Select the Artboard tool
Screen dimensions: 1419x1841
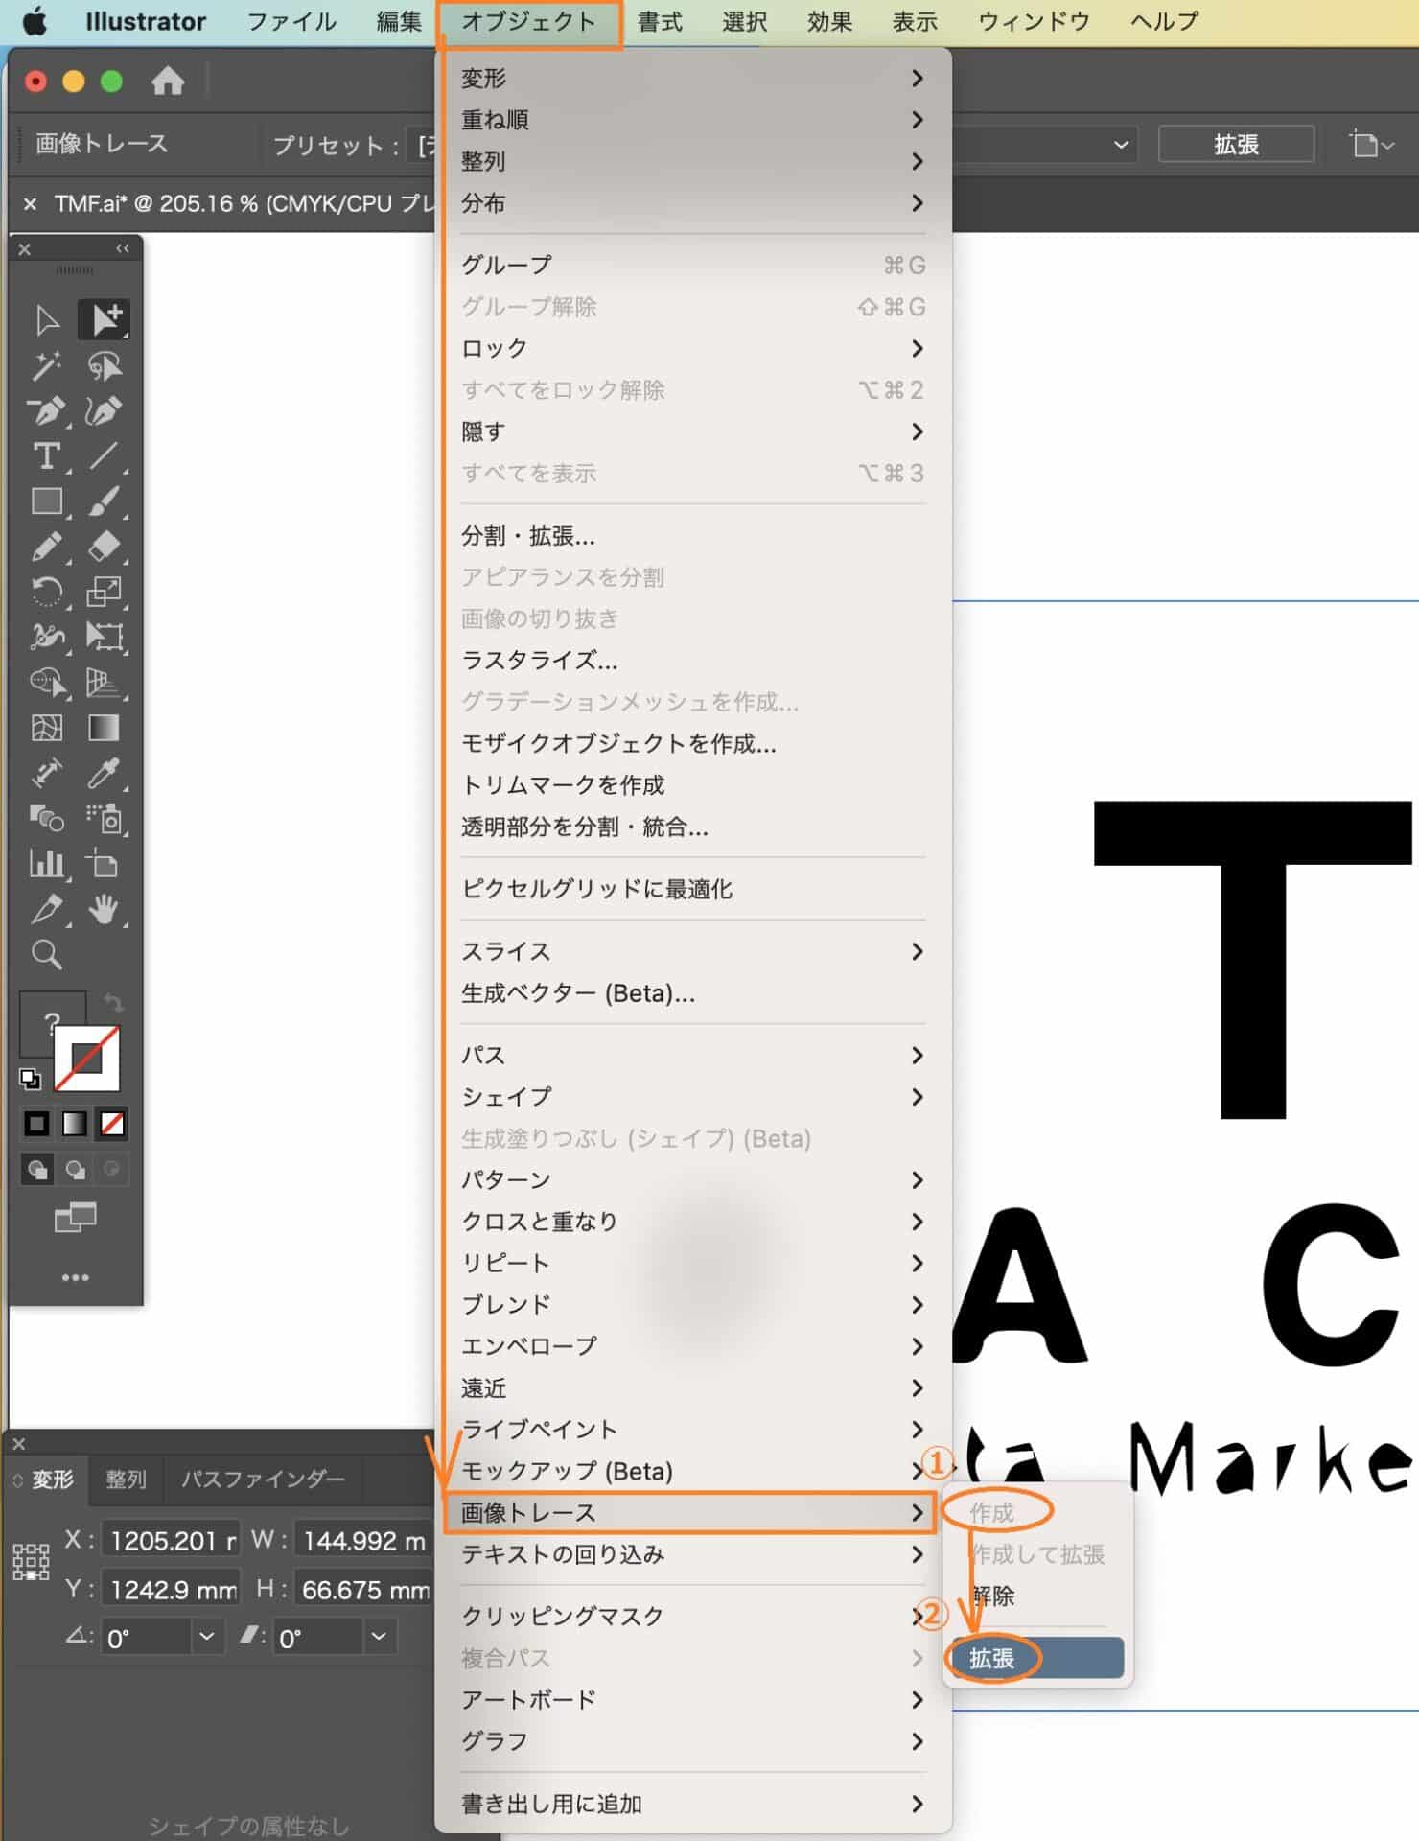[105, 864]
